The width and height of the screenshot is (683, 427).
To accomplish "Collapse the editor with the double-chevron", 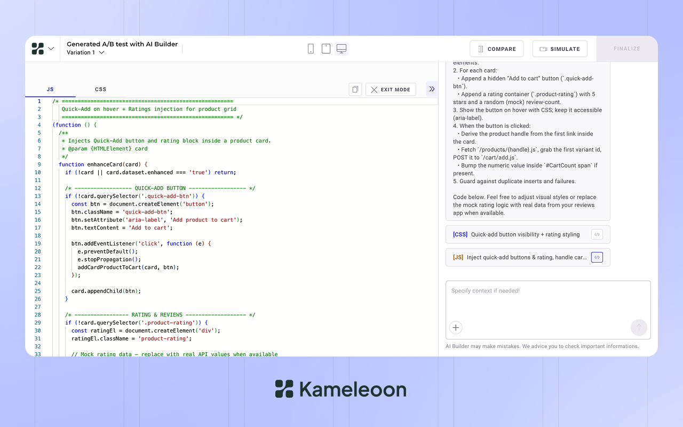I will (x=432, y=89).
